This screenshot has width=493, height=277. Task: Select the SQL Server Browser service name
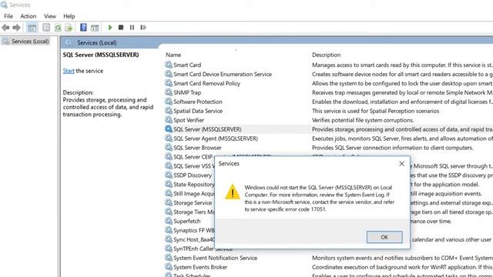[197, 147]
